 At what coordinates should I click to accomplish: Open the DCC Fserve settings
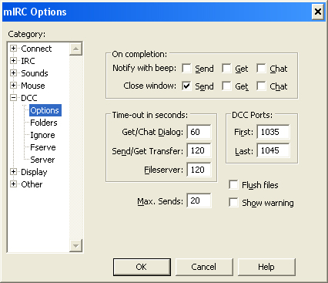pos(43,147)
